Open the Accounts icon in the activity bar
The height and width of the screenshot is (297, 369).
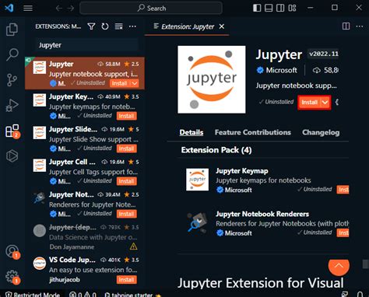point(12,251)
